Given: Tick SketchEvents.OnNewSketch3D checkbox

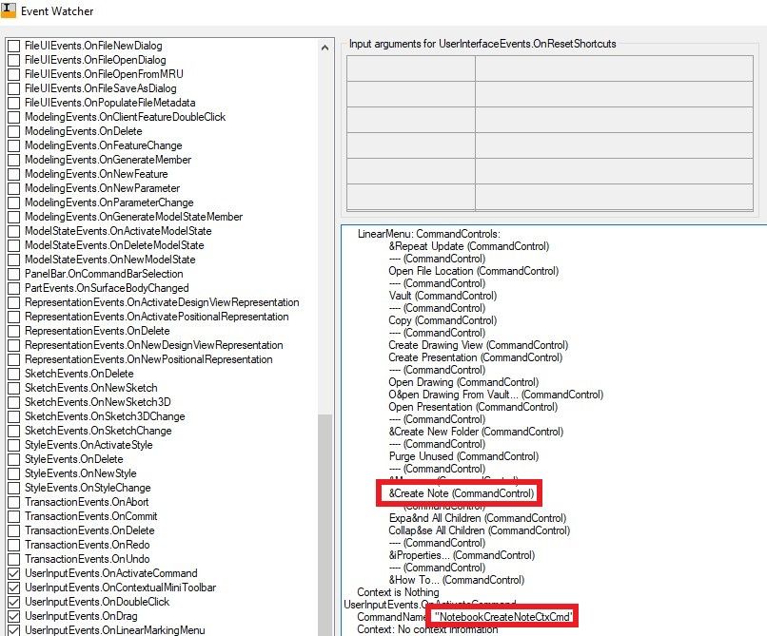Looking at the screenshot, I should coord(13,402).
